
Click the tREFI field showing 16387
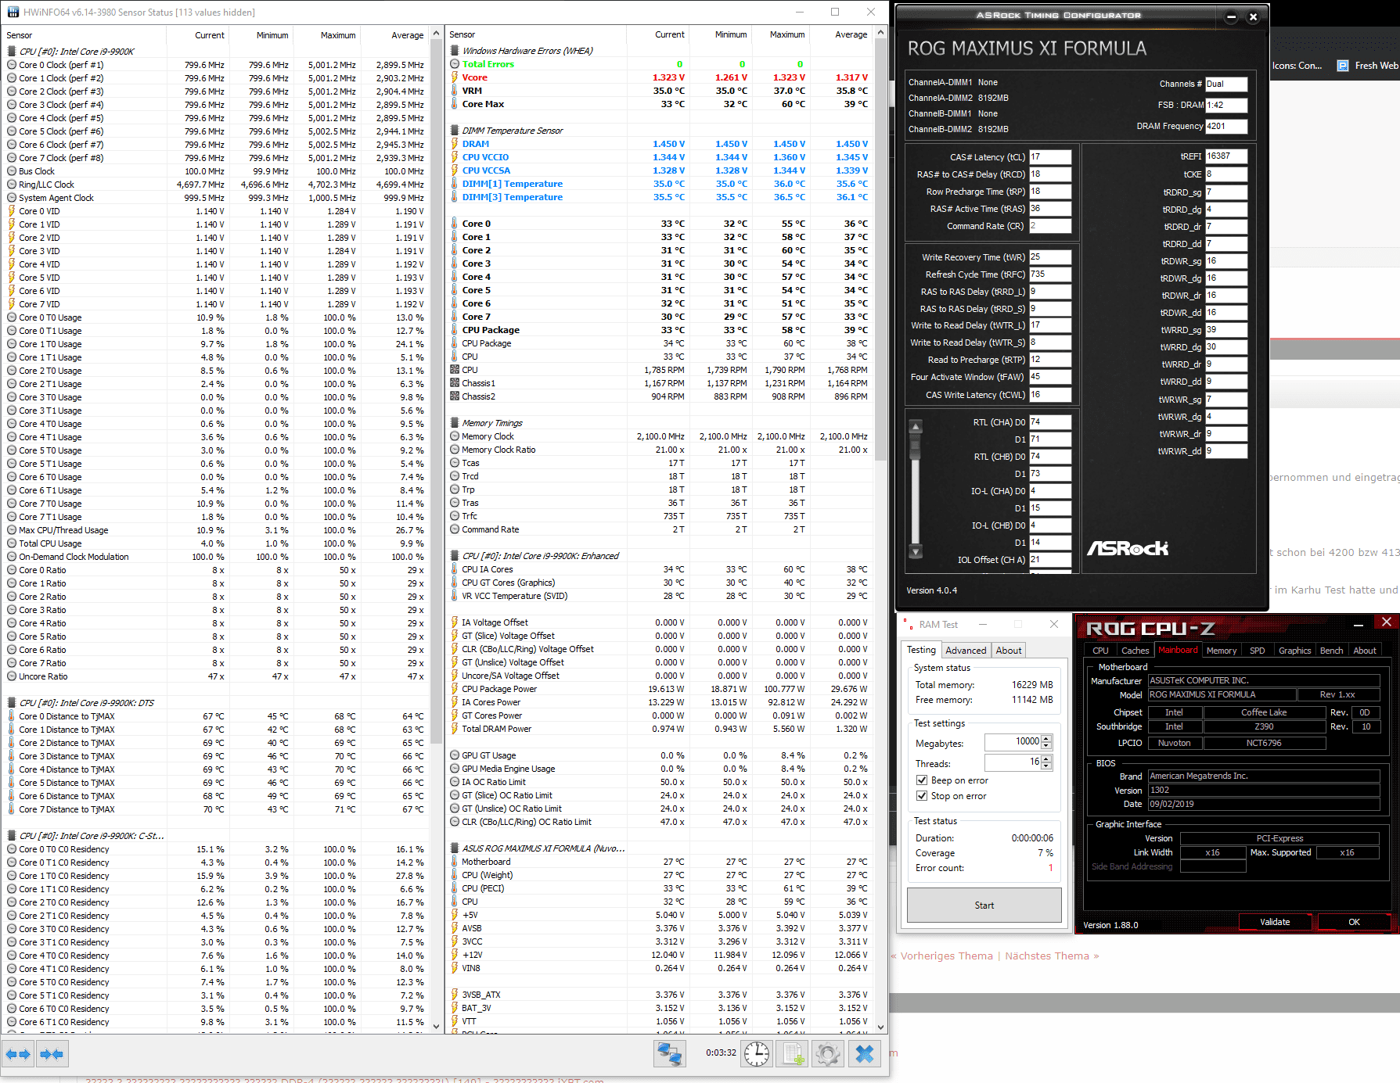point(1226,156)
